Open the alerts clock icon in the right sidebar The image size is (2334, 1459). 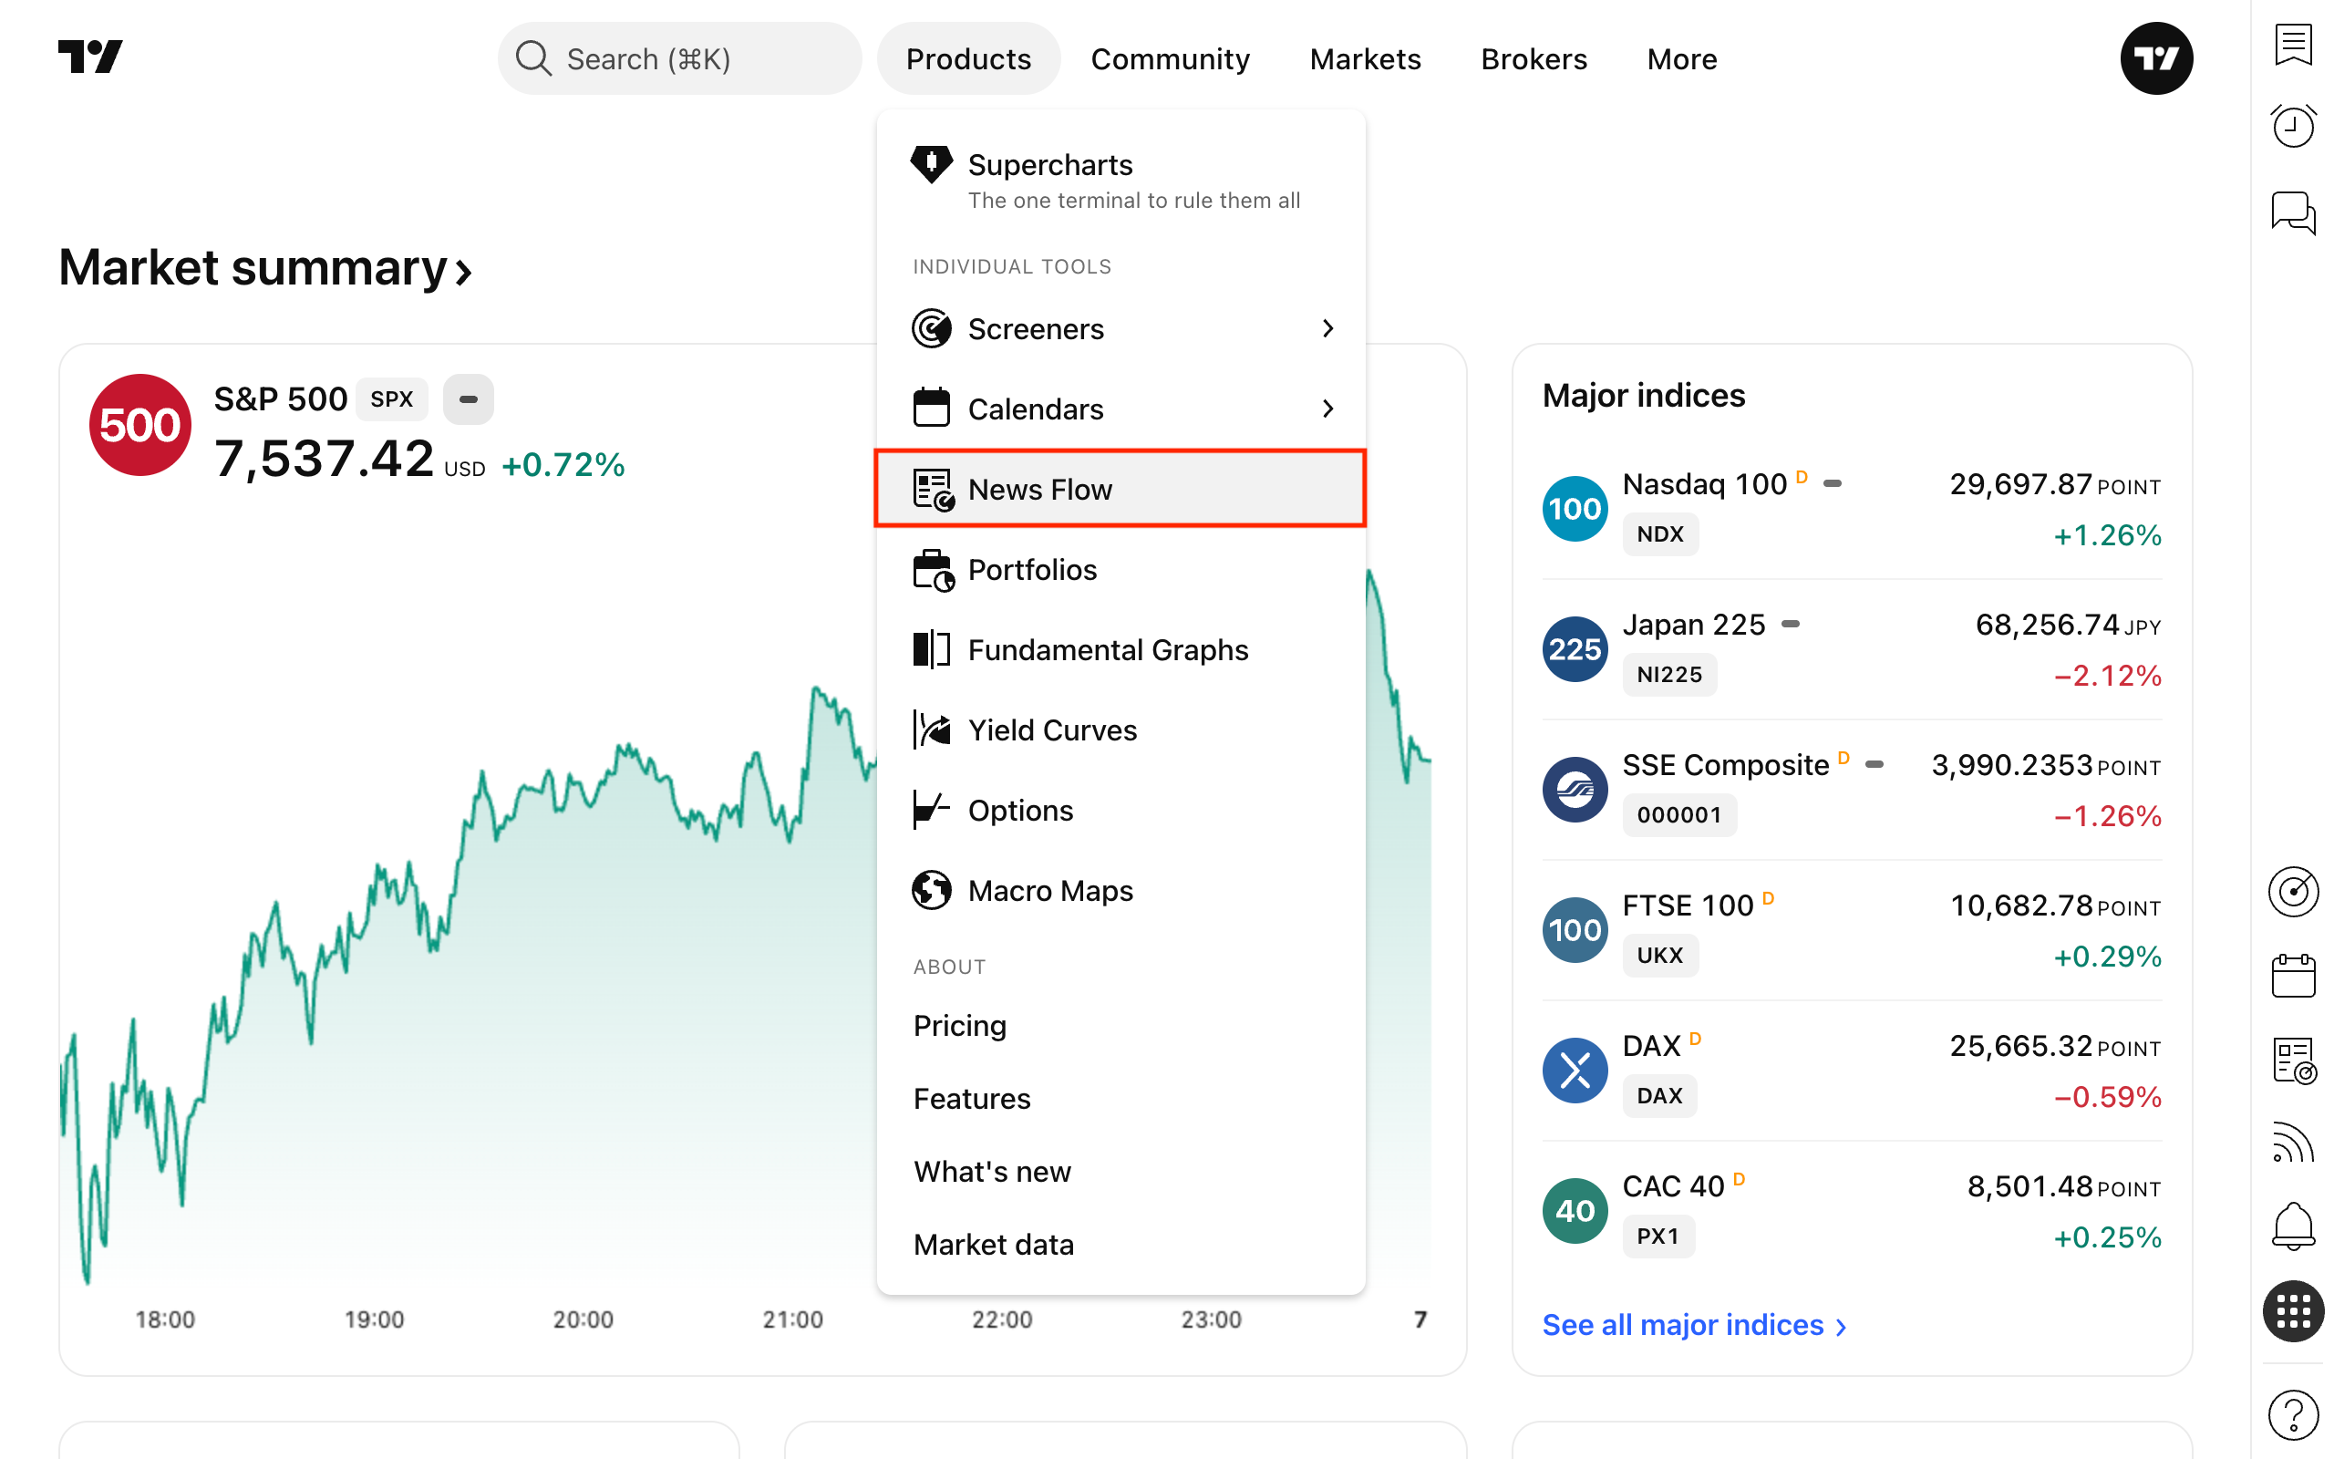tap(2293, 127)
